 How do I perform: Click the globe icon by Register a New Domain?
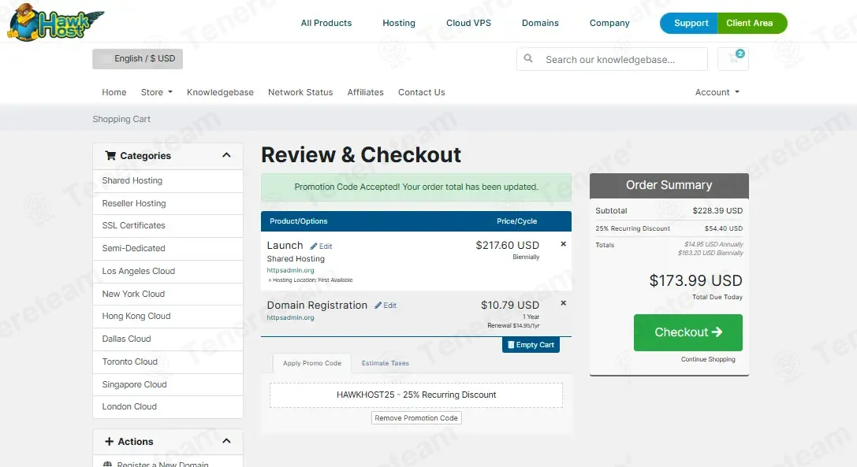pos(108,464)
